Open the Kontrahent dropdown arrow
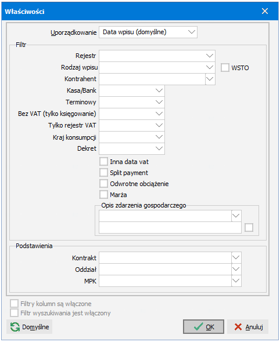The image size is (280, 342). 210,79
